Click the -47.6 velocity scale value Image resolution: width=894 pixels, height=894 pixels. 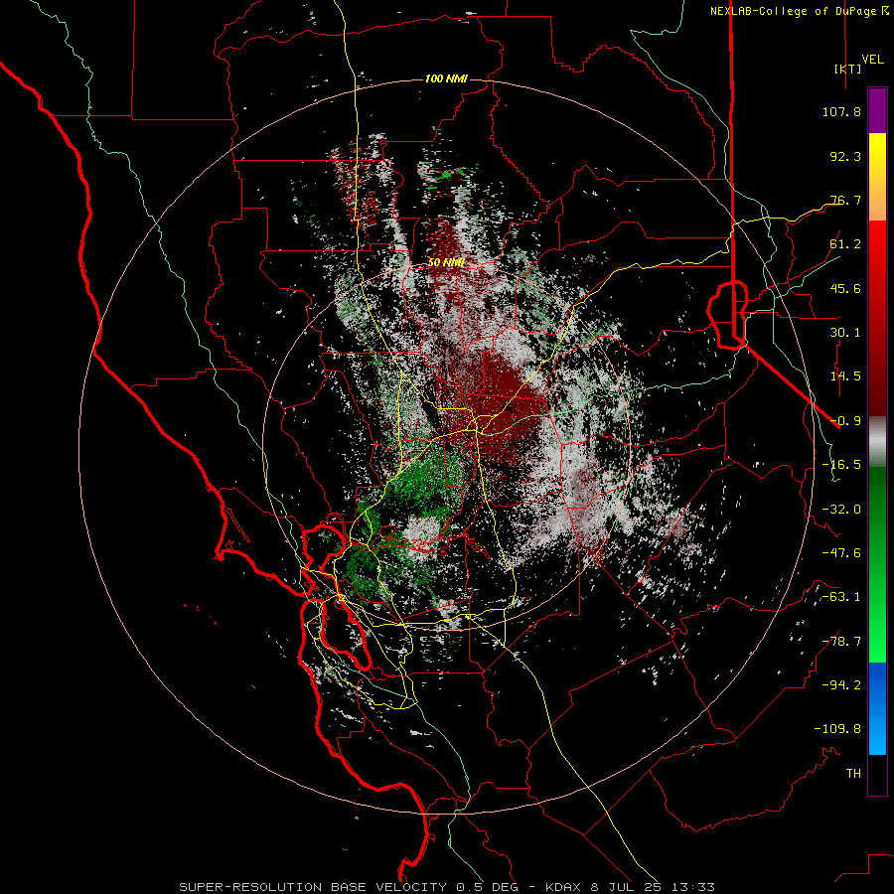click(x=841, y=553)
